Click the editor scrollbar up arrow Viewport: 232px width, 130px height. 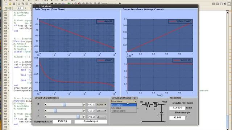click(x=228, y=12)
